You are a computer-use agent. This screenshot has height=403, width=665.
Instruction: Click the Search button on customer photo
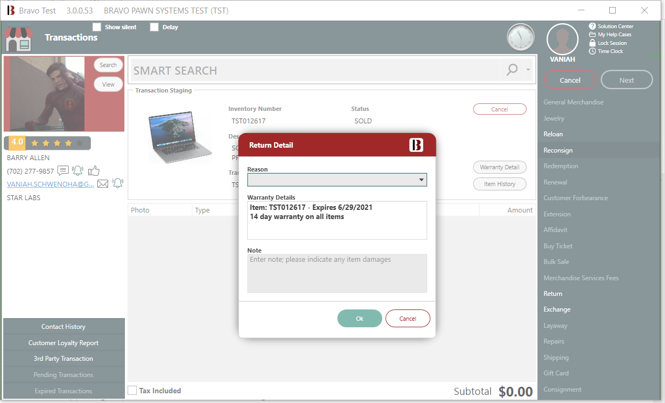pos(108,65)
